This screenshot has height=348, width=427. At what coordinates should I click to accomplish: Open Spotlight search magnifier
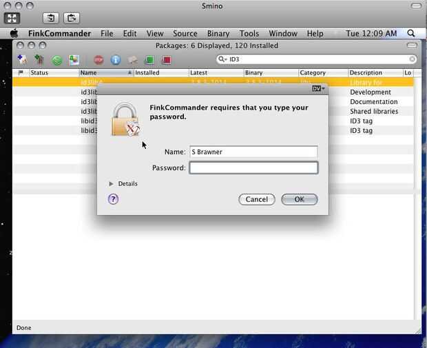click(411, 34)
